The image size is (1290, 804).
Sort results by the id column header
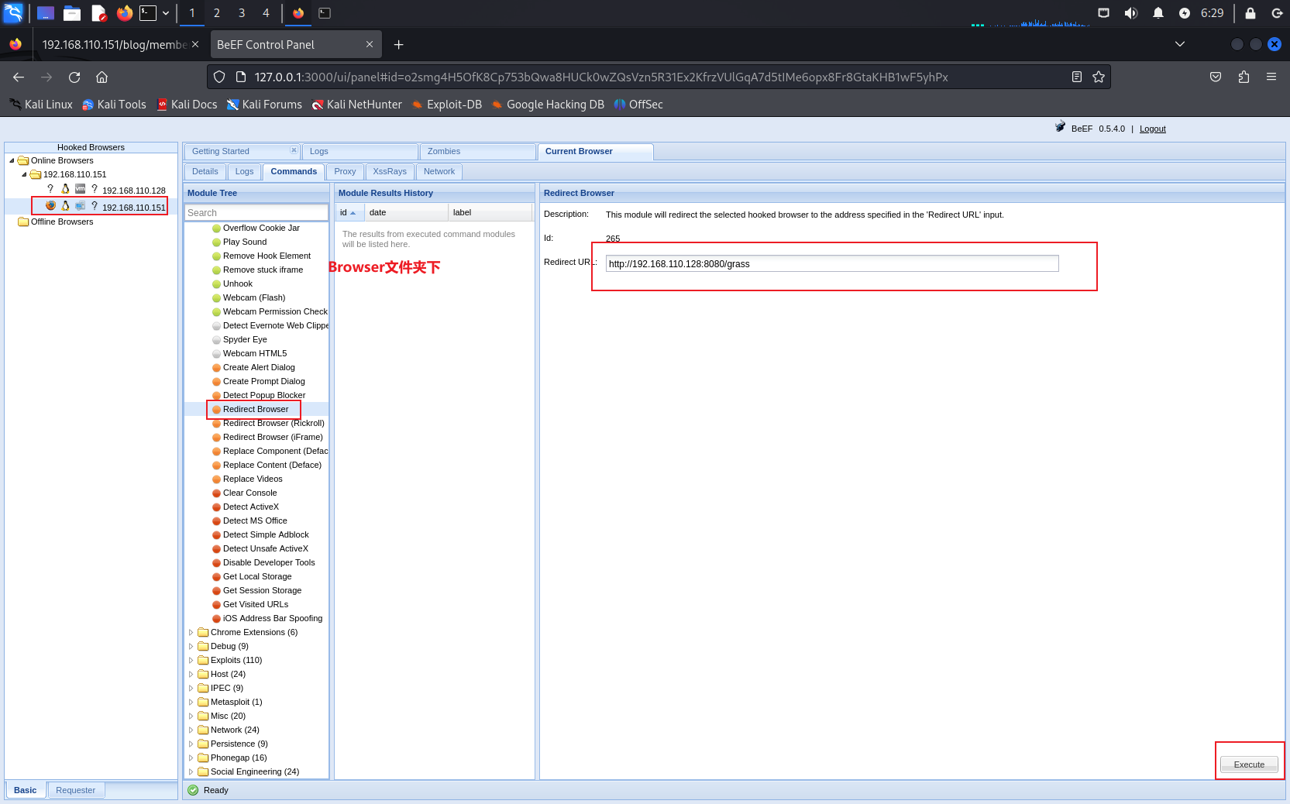coord(349,212)
